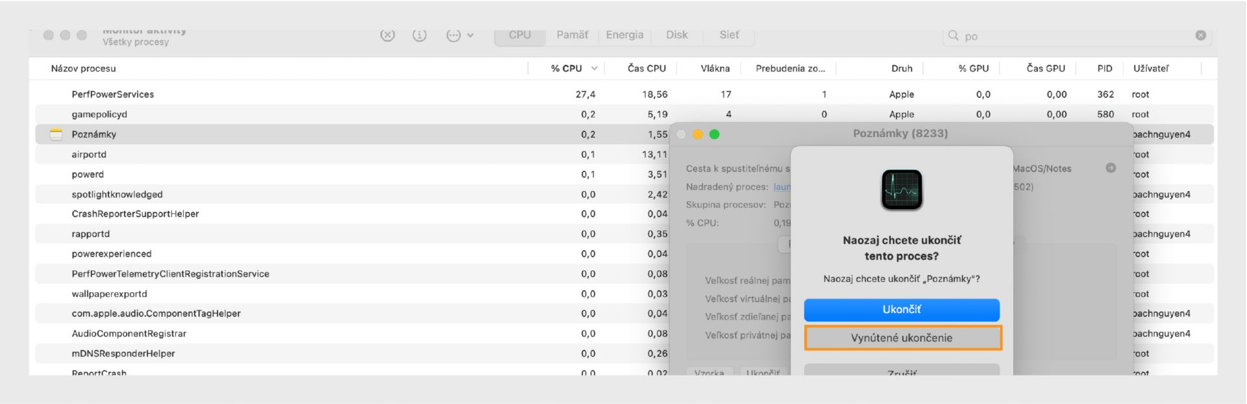Switch to the Energia tab

click(624, 35)
